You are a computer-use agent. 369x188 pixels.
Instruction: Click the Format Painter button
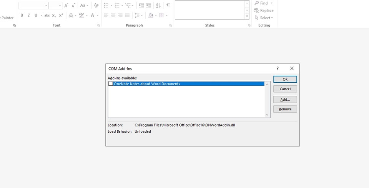tap(7, 18)
